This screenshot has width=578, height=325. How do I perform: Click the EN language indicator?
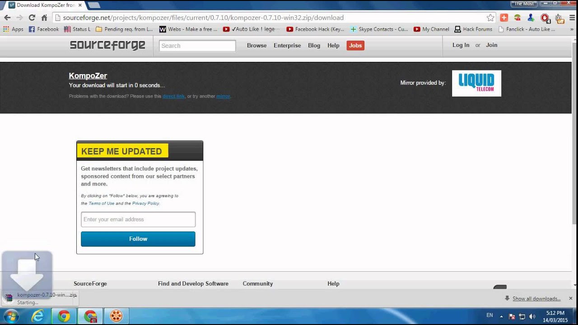(489, 315)
